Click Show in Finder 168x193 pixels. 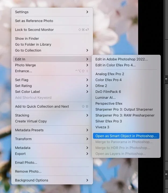point(52,39)
